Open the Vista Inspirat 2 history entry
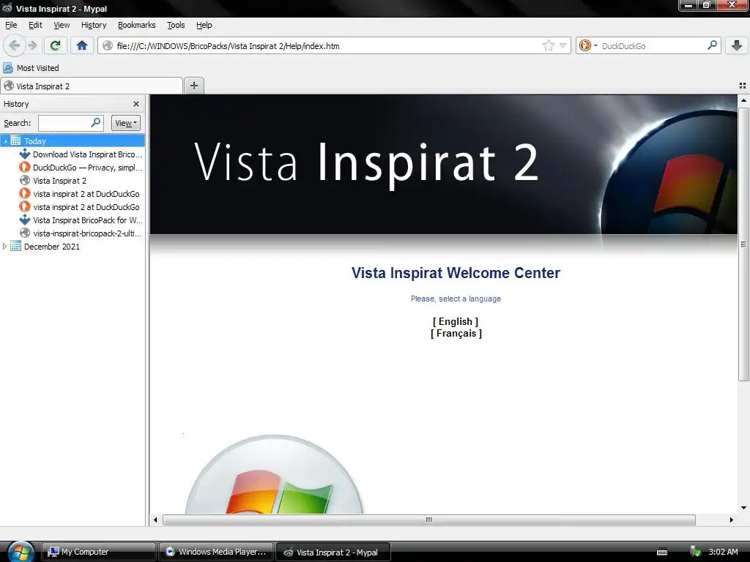 [53, 181]
